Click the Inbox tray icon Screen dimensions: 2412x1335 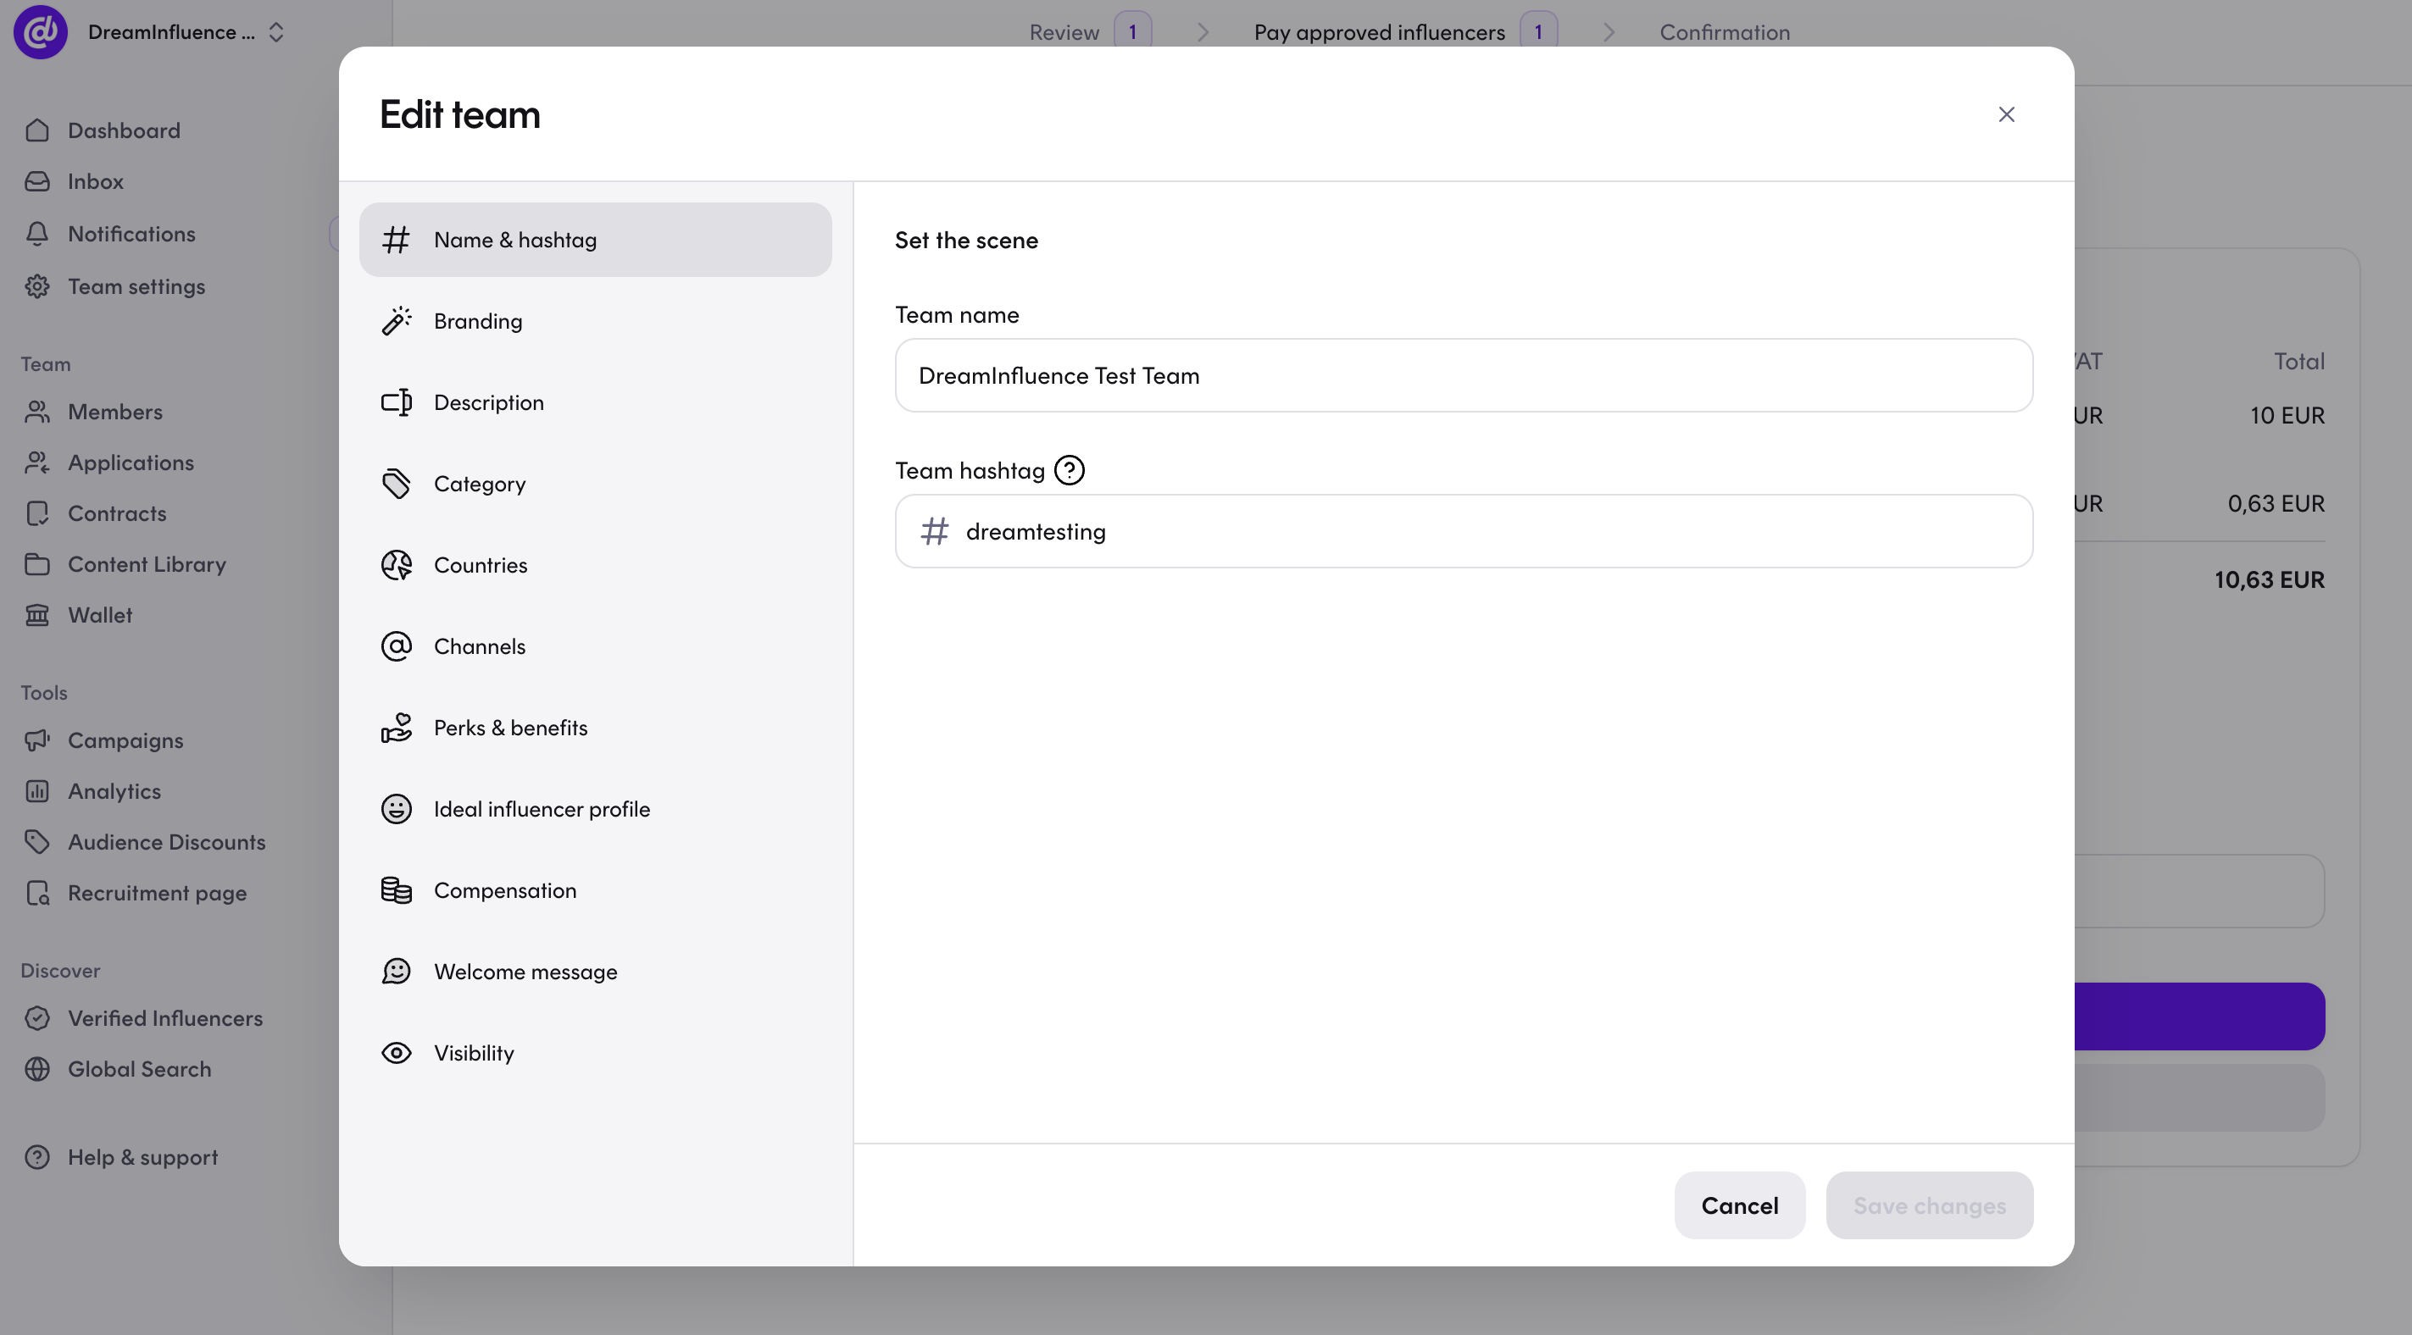pos(37,180)
